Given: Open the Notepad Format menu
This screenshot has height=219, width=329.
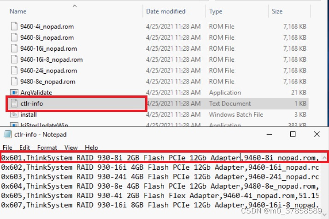Looking at the screenshot, I should click(x=47, y=148).
